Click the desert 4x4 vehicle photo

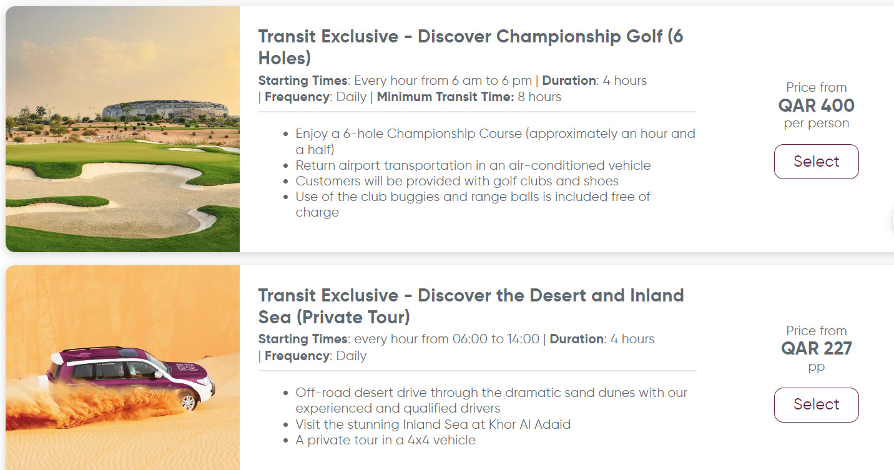click(x=122, y=367)
